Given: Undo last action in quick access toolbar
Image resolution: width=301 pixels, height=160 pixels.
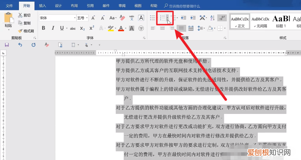Looking at the screenshot, I should 20,45.
